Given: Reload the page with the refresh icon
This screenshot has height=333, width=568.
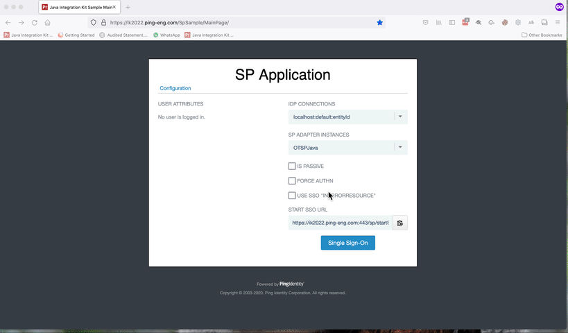Looking at the screenshot, I should (x=35, y=22).
